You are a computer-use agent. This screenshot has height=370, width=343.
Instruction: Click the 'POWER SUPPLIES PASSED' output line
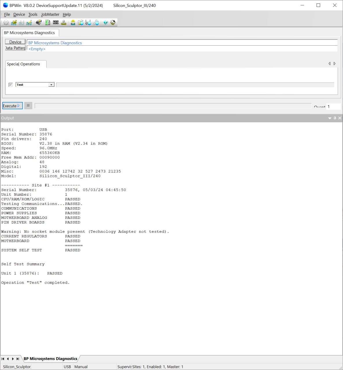coord(41,213)
